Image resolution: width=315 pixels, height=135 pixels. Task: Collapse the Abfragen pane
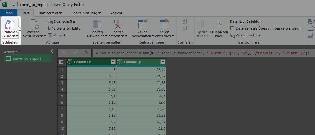click(52, 51)
